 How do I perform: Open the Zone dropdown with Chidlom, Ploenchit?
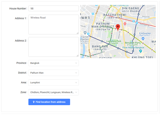pyautogui.click(x=54, y=92)
